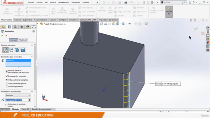Open the Geometría de referencia dropdown arrow
This screenshot has height=118, width=210.
coord(153,16)
